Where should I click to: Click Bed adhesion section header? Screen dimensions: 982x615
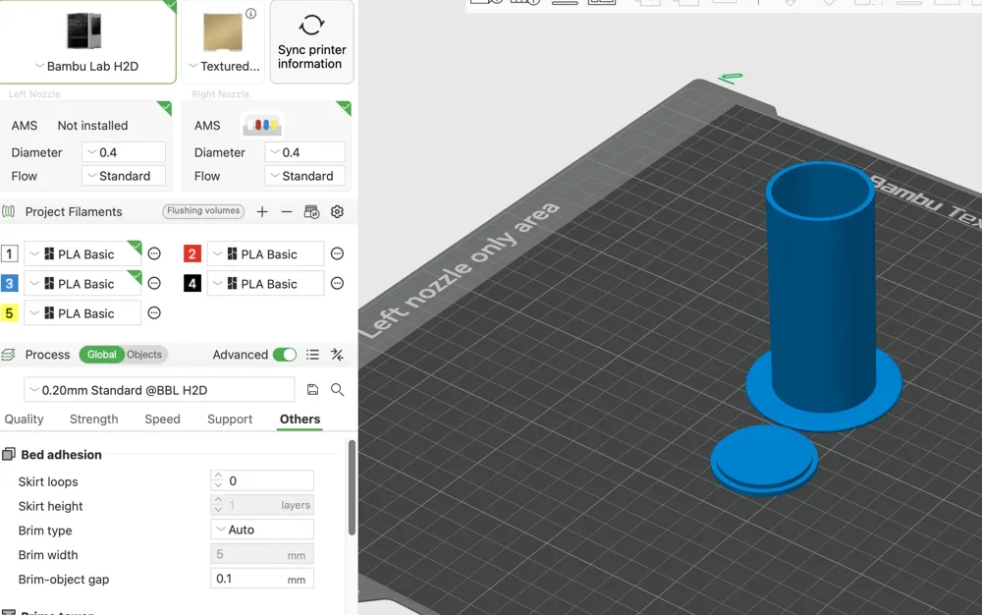(61, 455)
